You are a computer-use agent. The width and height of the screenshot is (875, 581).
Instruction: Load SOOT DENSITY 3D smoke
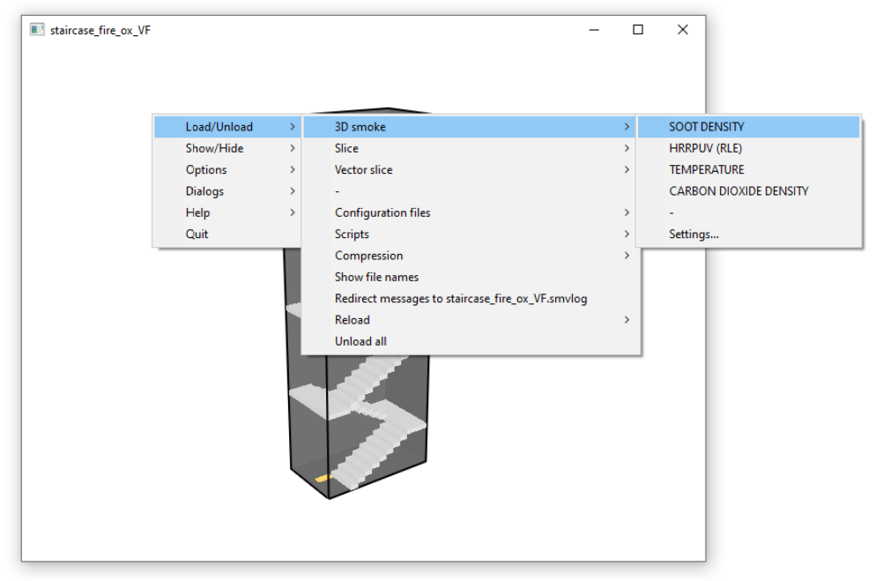748,127
